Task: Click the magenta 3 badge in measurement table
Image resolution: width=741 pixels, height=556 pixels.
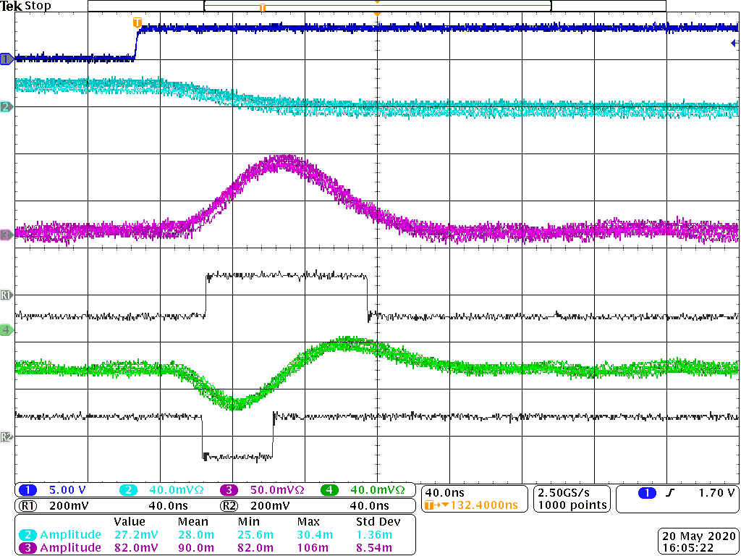Action: (x=27, y=548)
